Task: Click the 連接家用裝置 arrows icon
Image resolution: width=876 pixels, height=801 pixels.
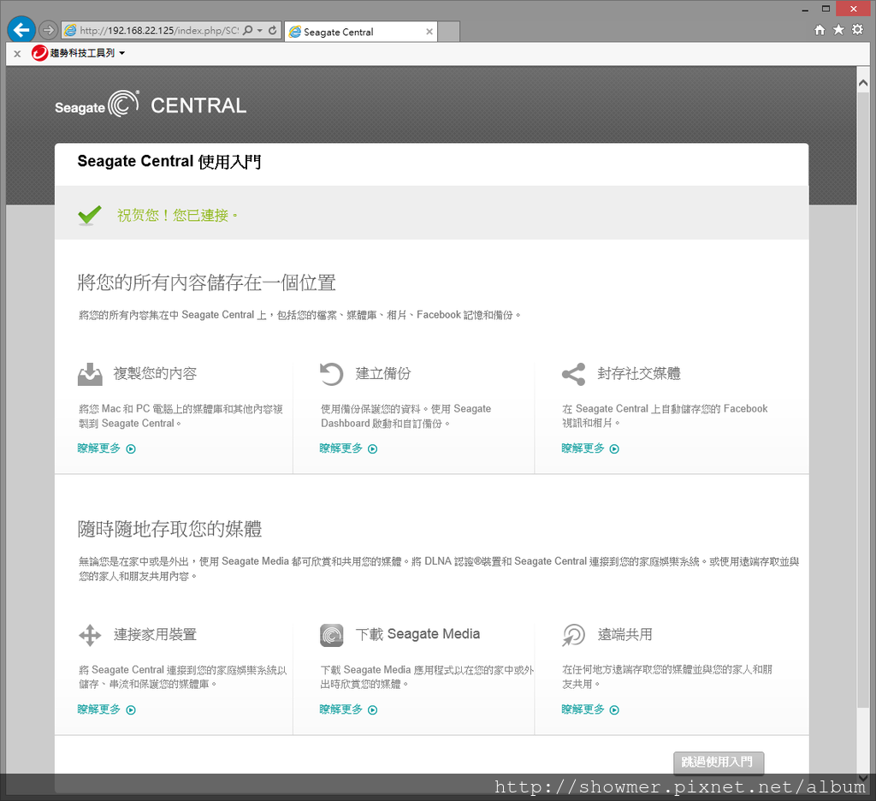Action: 90,635
